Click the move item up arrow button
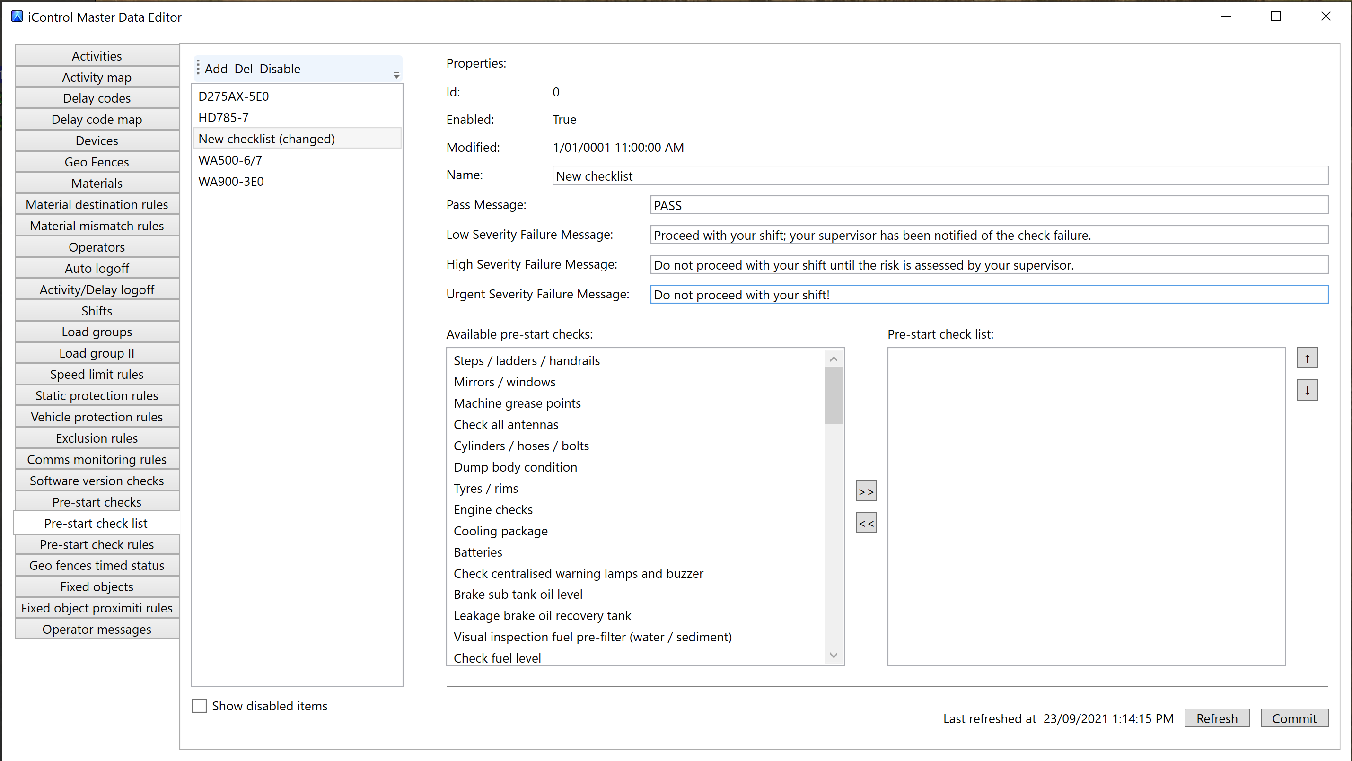 tap(1307, 359)
